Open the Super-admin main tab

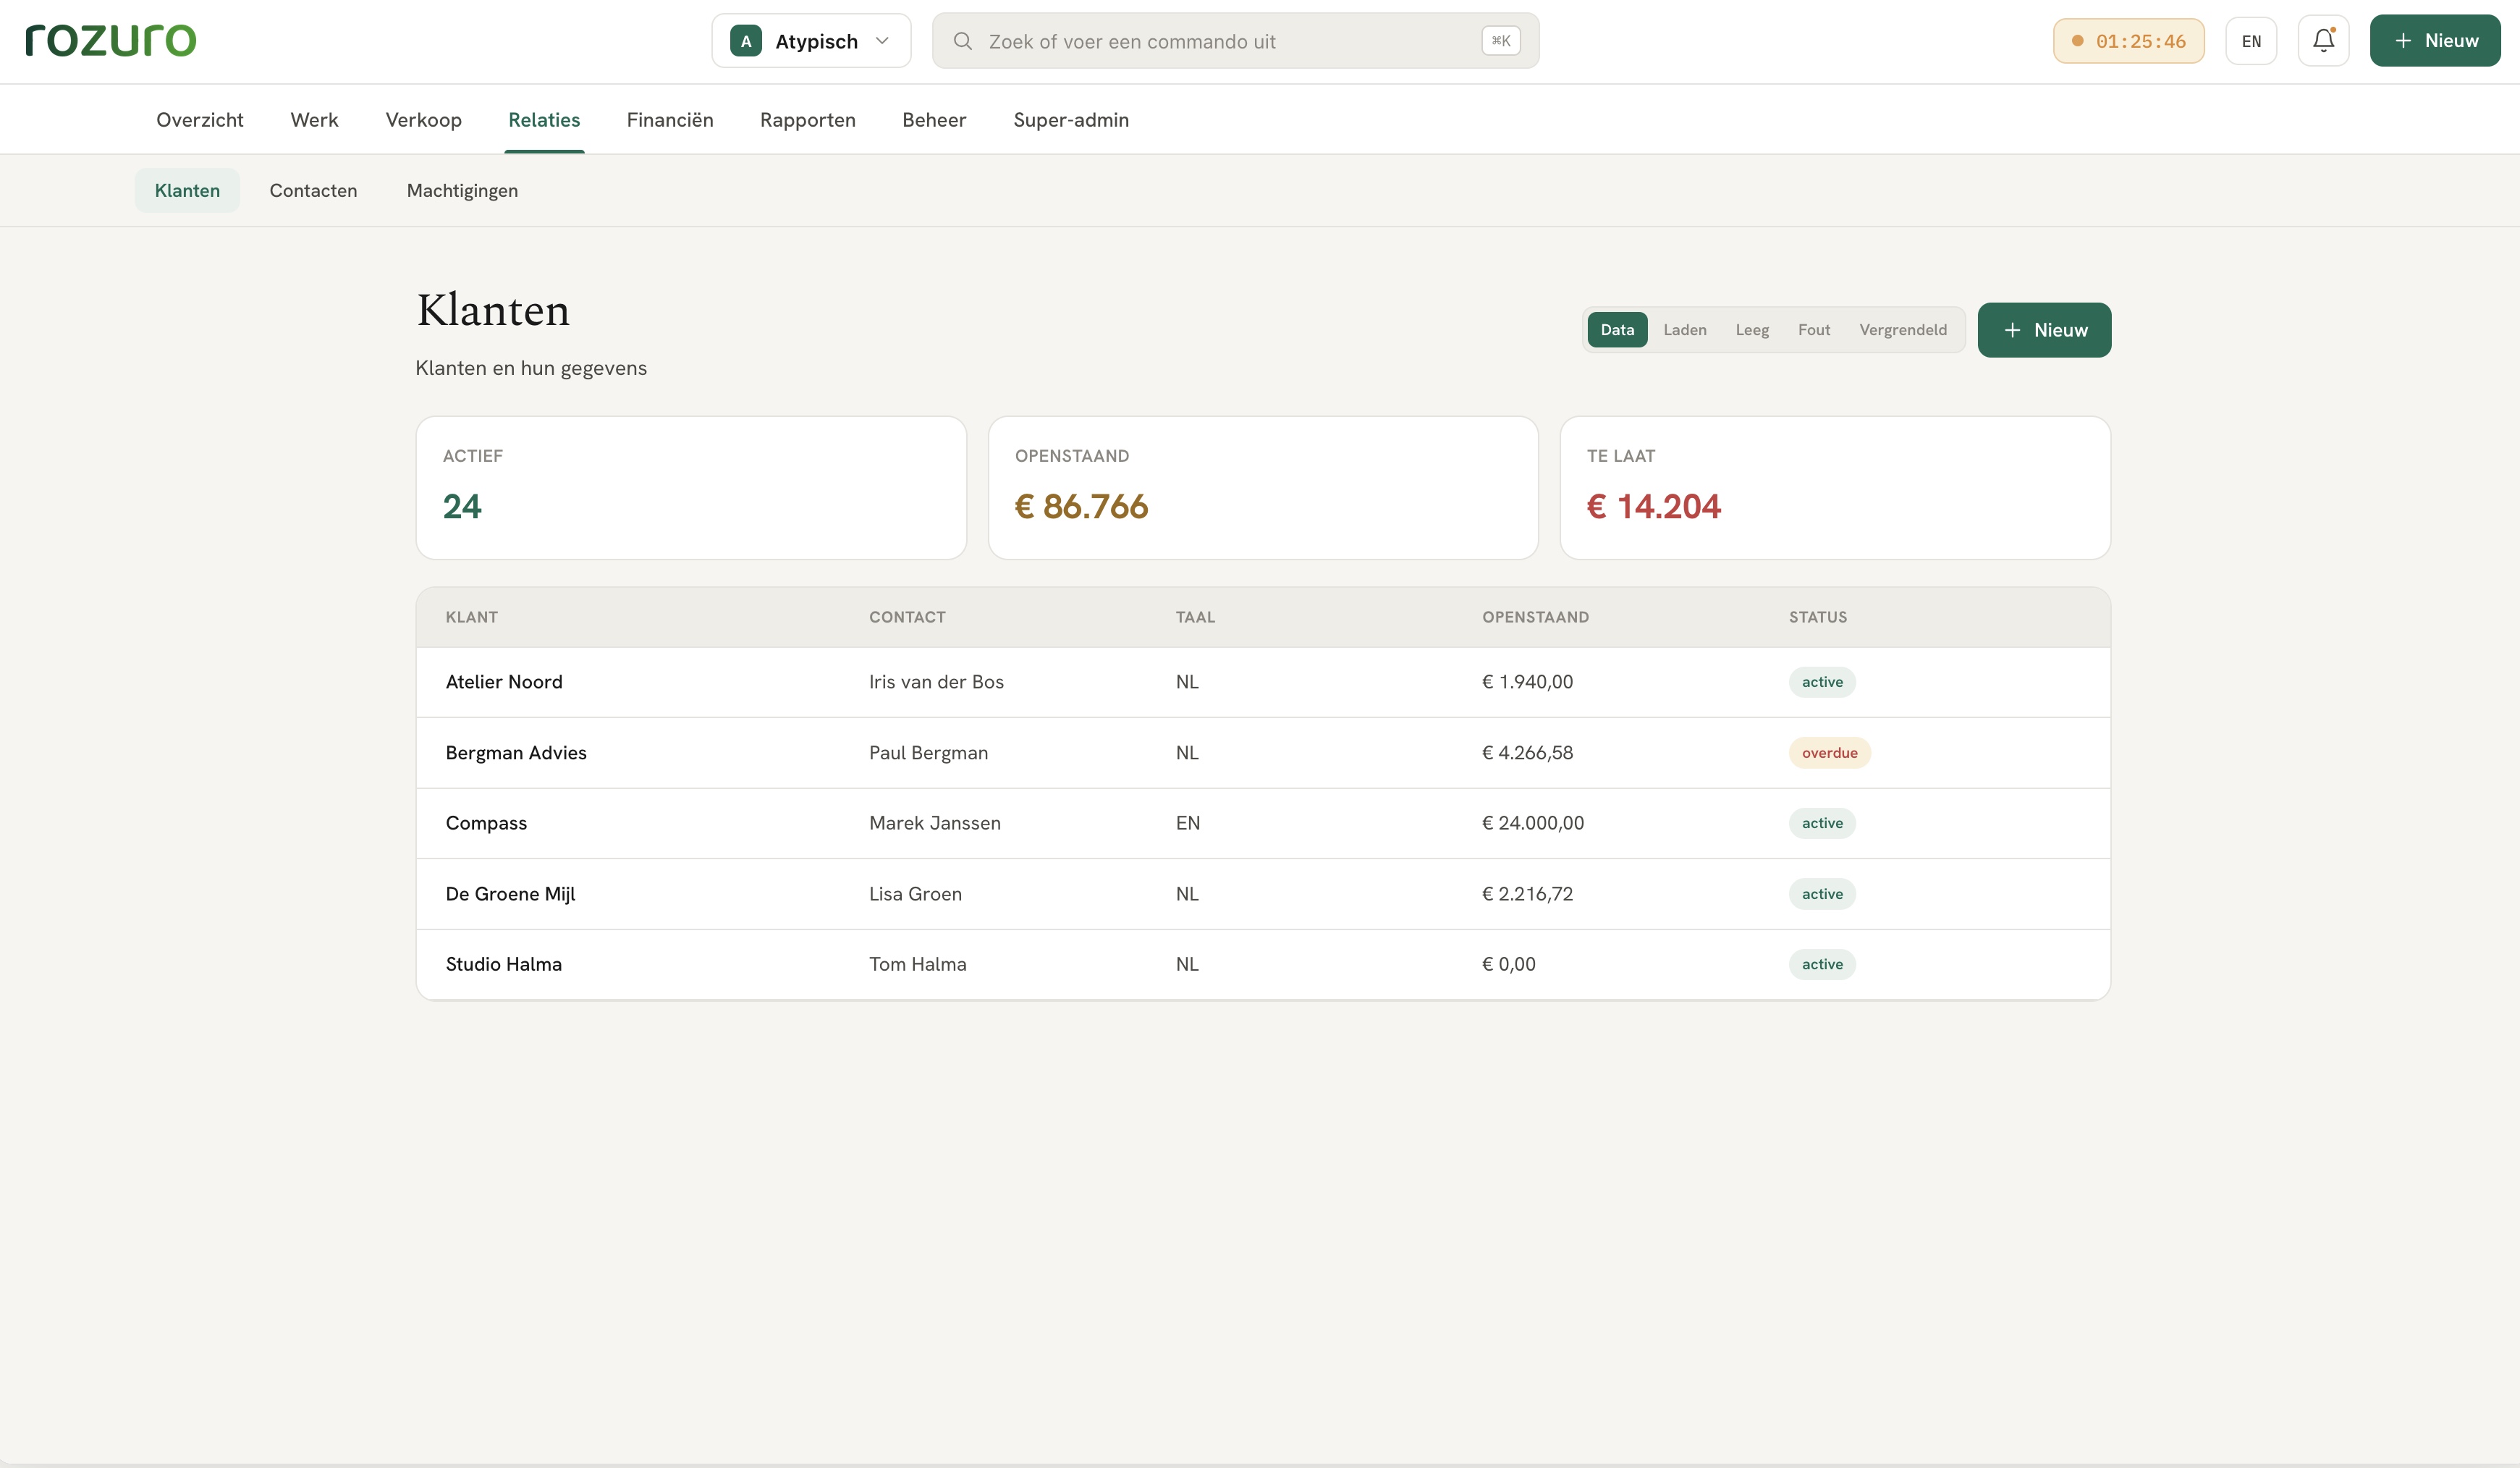(x=1071, y=120)
